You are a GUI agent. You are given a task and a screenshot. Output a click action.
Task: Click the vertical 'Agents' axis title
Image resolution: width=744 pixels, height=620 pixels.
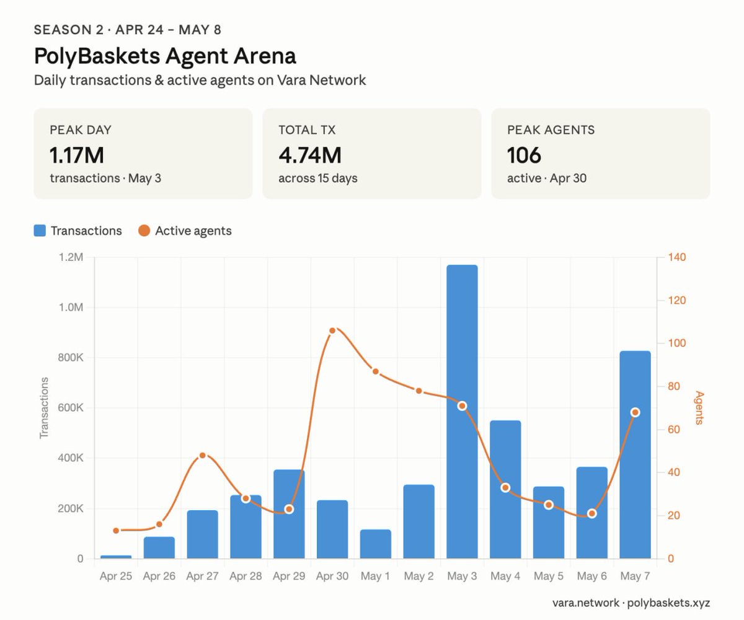point(699,407)
